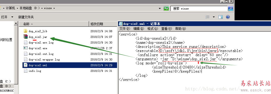This screenshot has height=94, width=271.
Task: Open Notepad 格式(O) menu
Action: click(x=153, y=29)
